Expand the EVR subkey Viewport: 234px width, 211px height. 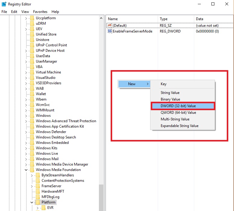click(37, 208)
